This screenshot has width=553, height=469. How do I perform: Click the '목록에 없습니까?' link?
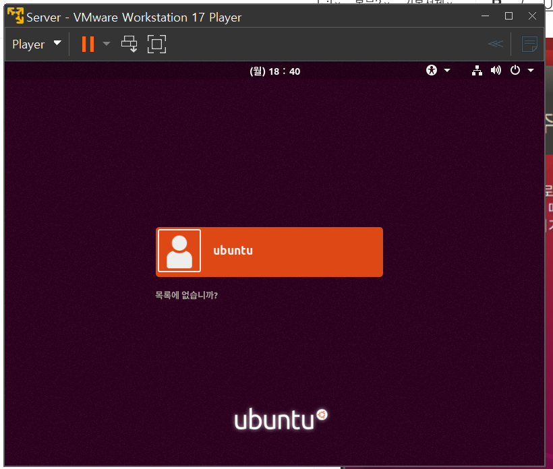click(x=187, y=295)
